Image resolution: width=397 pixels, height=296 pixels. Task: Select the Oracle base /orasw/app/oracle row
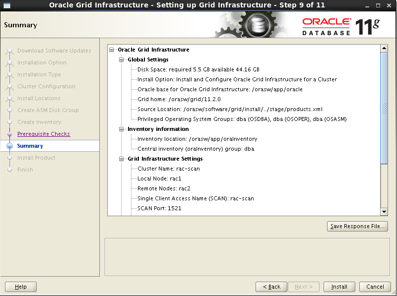220,89
